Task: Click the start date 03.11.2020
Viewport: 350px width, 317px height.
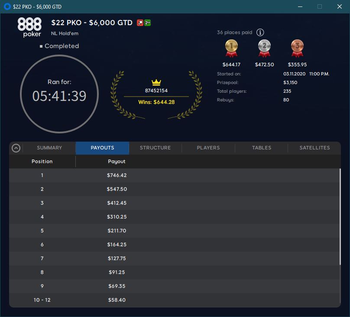Action: [294, 74]
